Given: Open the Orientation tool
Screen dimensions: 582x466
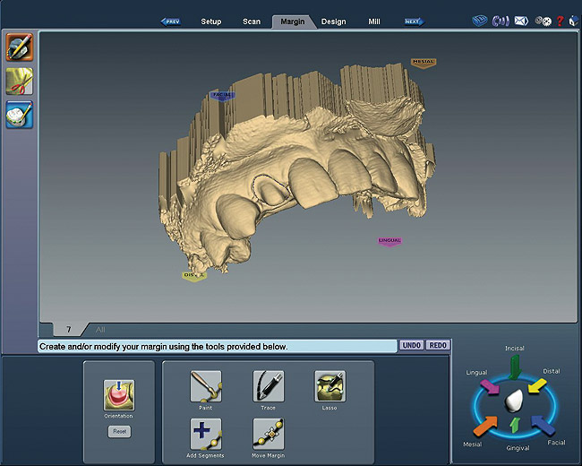Looking at the screenshot, I should 118,395.
